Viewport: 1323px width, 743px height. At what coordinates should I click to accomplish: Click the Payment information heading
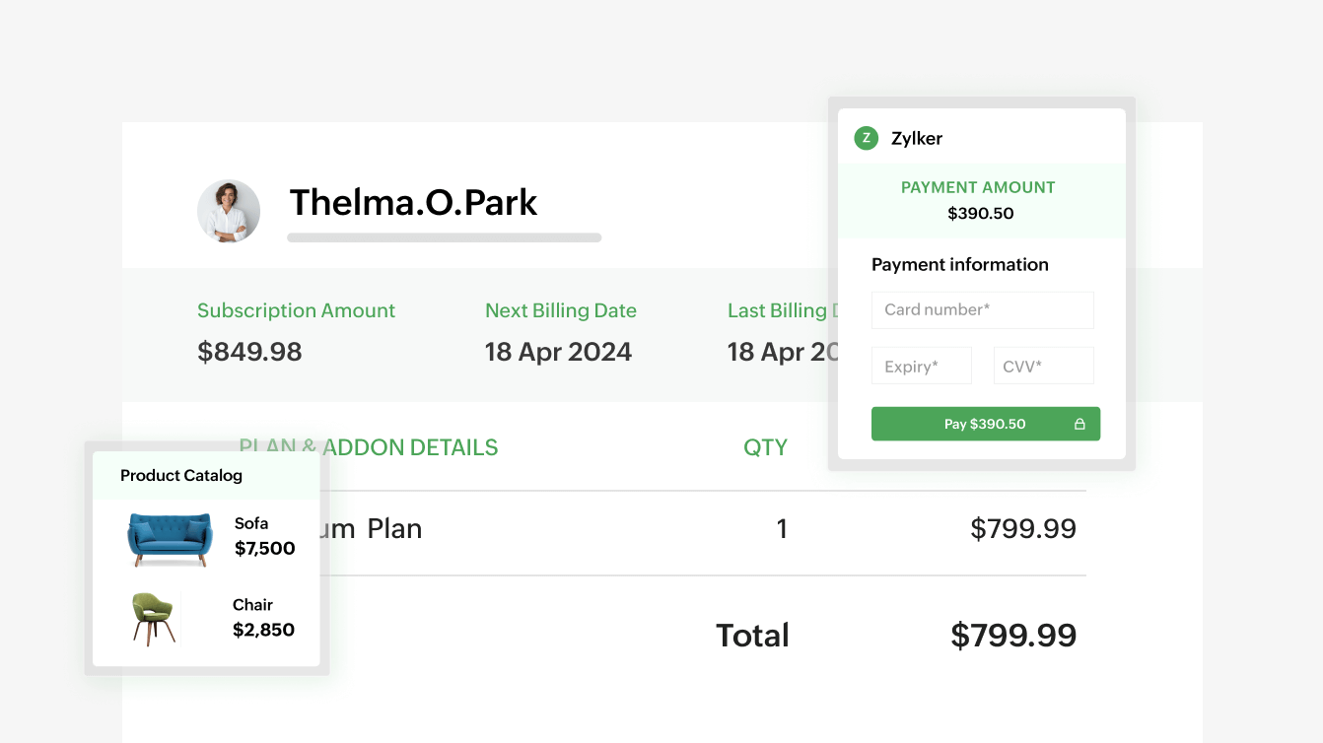pos(960,264)
